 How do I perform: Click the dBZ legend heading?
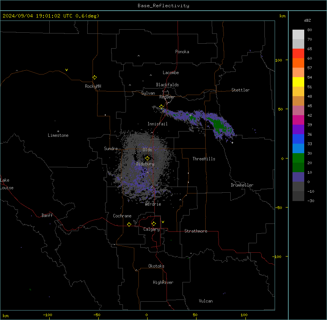click(x=307, y=20)
